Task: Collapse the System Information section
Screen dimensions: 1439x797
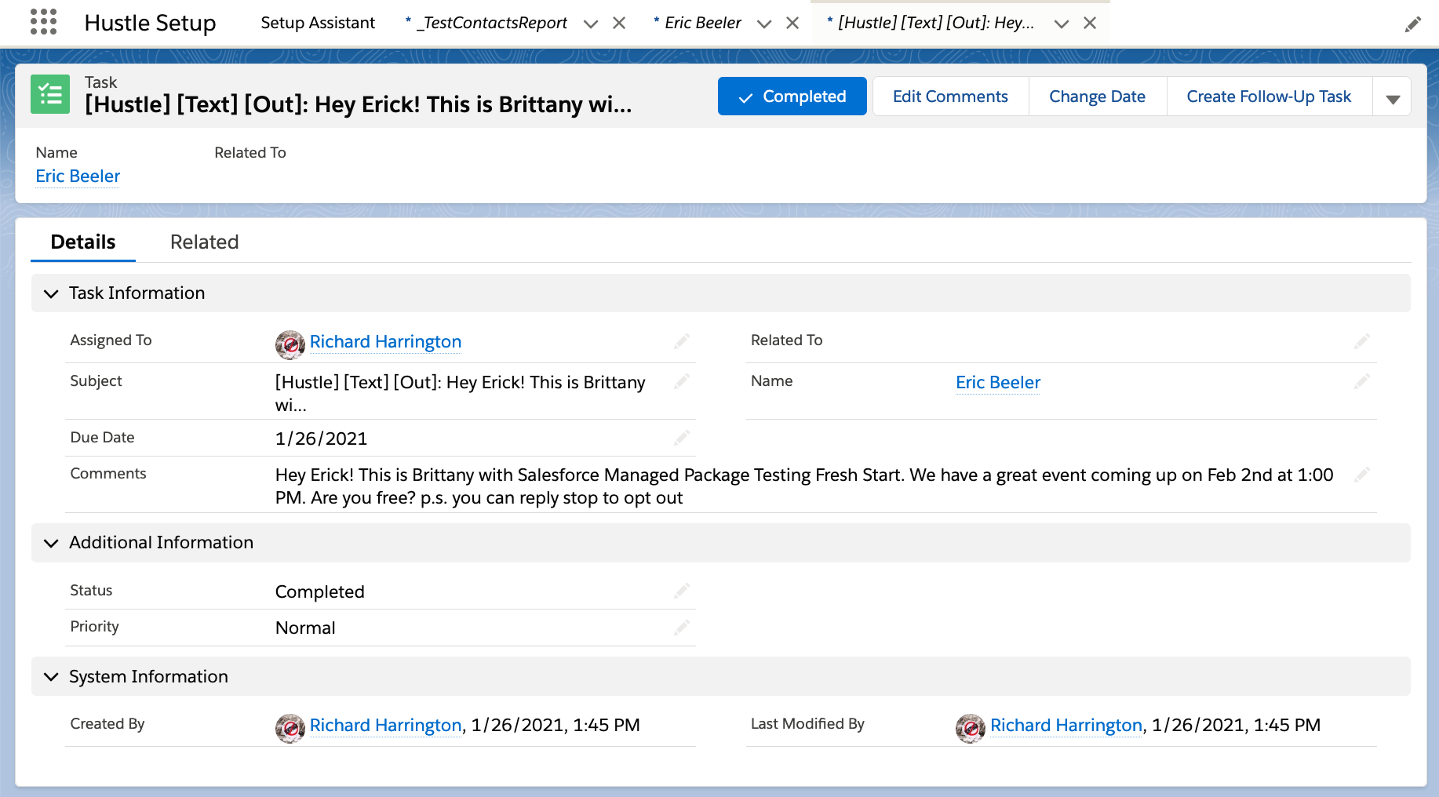Action: (x=51, y=677)
